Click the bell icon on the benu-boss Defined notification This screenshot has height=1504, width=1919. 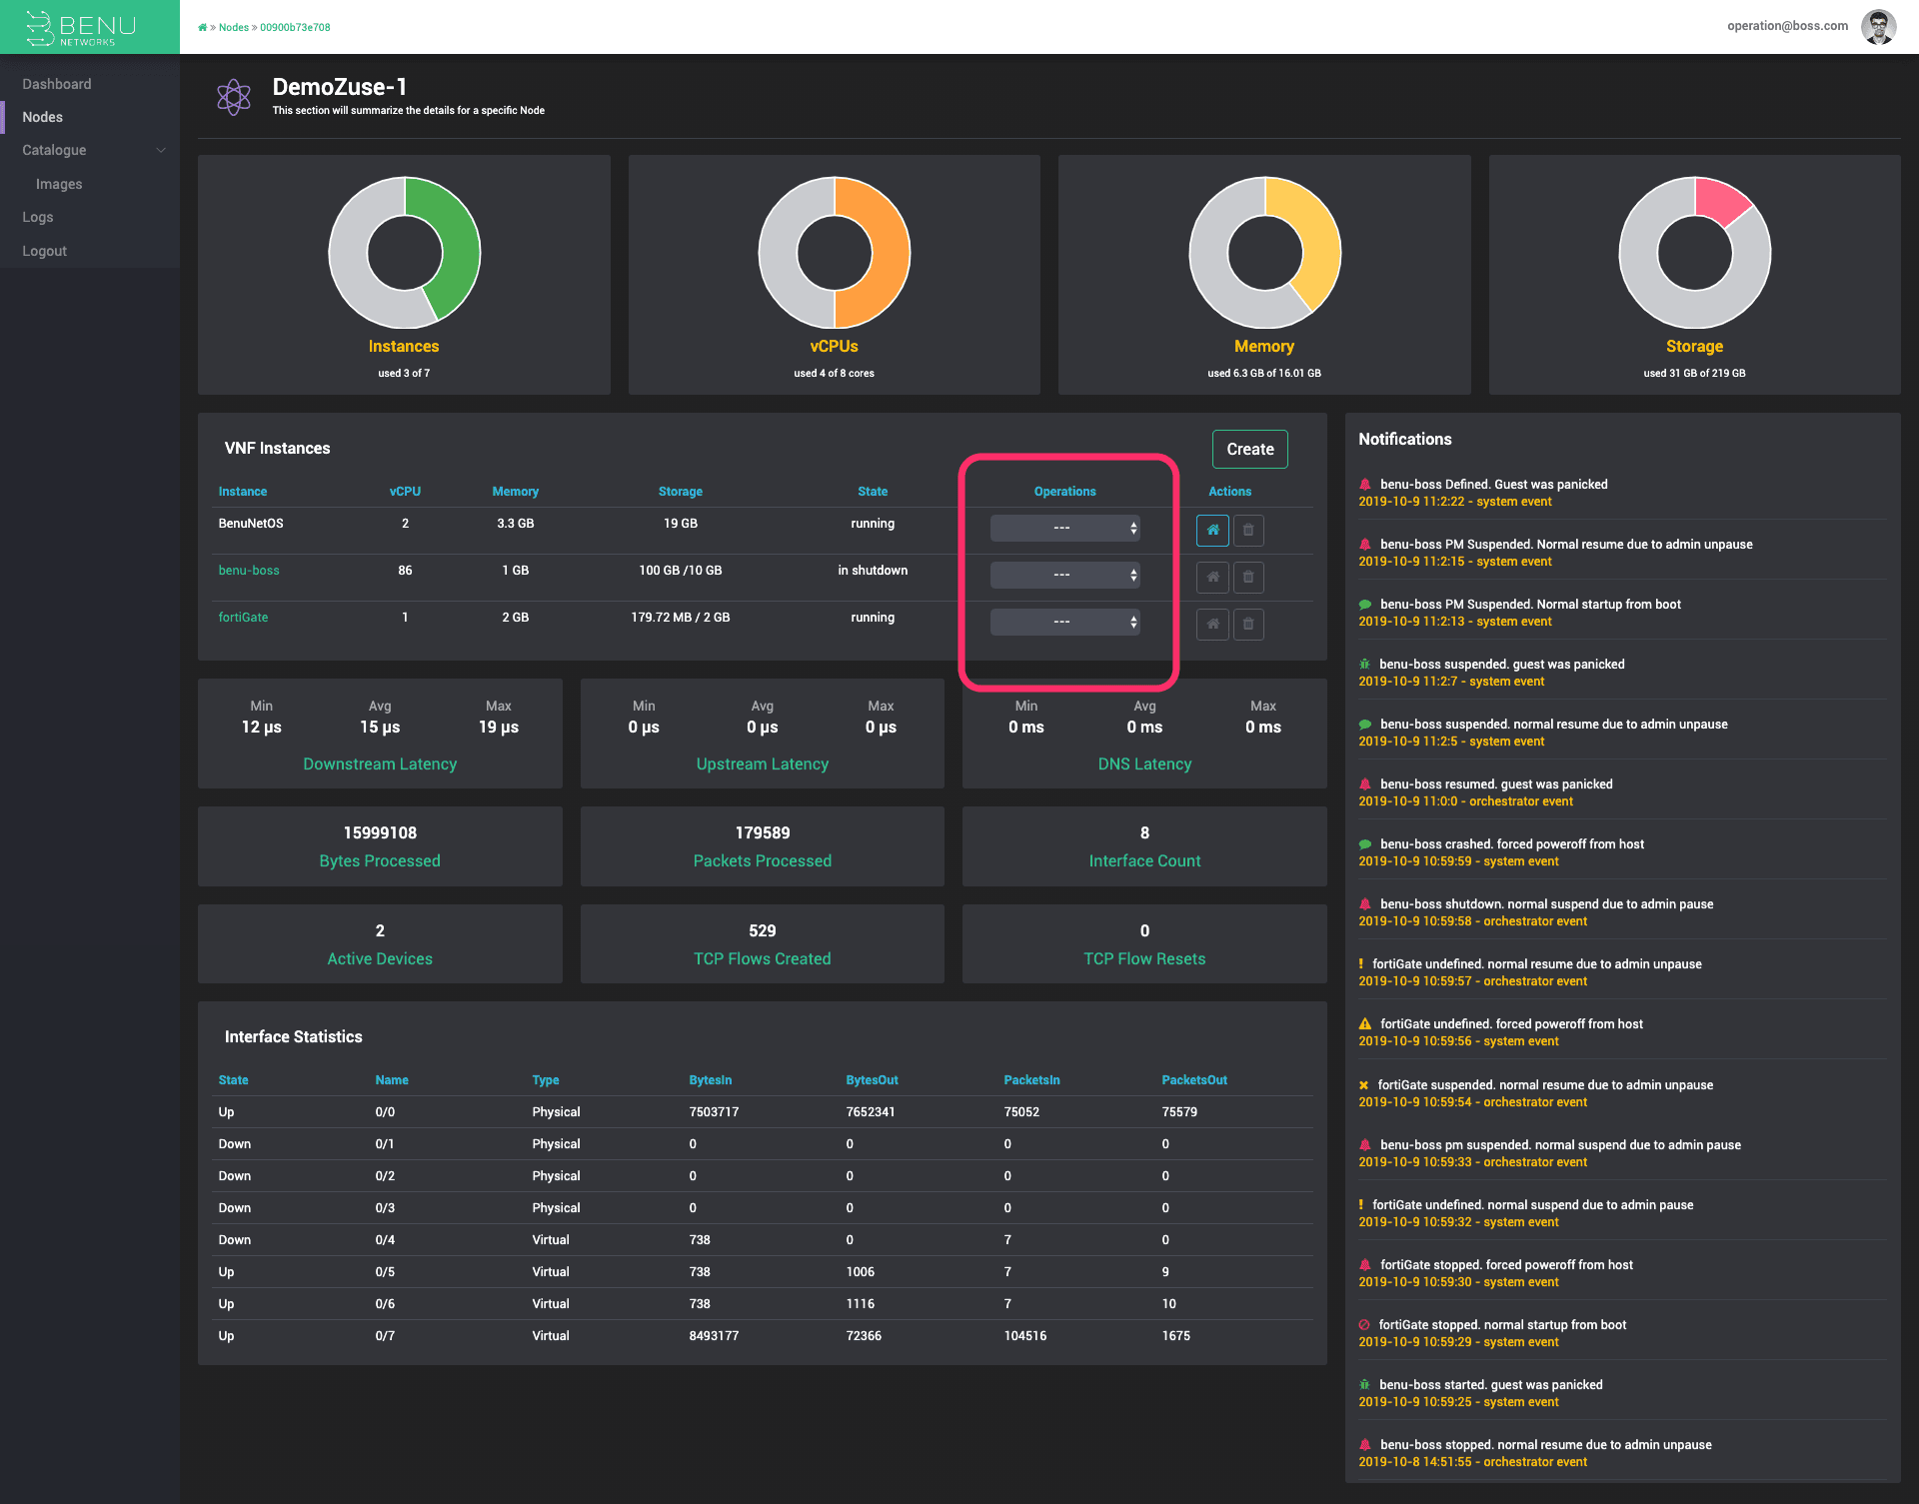point(1365,484)
